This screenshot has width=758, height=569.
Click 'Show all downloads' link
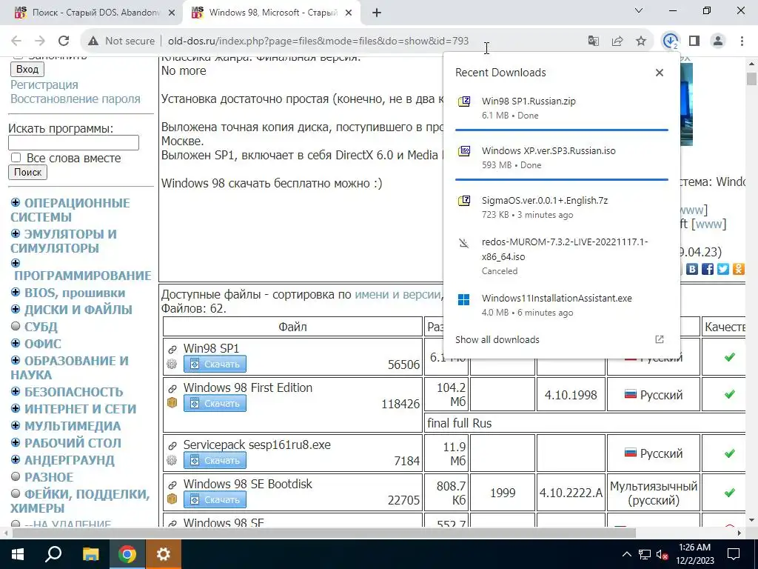tap(497, 339)
